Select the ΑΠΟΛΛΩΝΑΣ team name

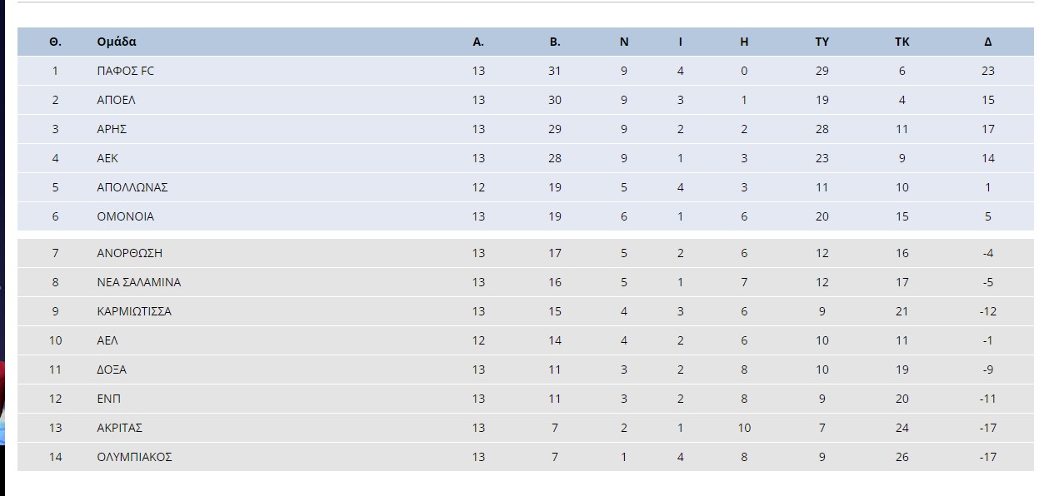click(x=132, y=187)
